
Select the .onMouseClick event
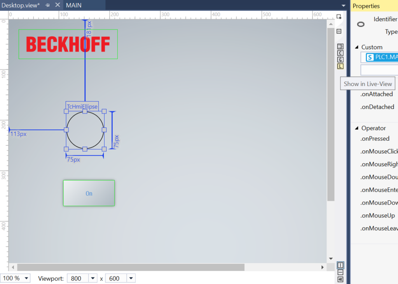[379, 151]
